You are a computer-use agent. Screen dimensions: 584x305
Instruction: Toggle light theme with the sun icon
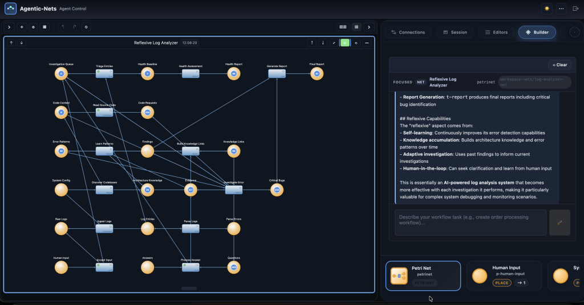(547, 9)
